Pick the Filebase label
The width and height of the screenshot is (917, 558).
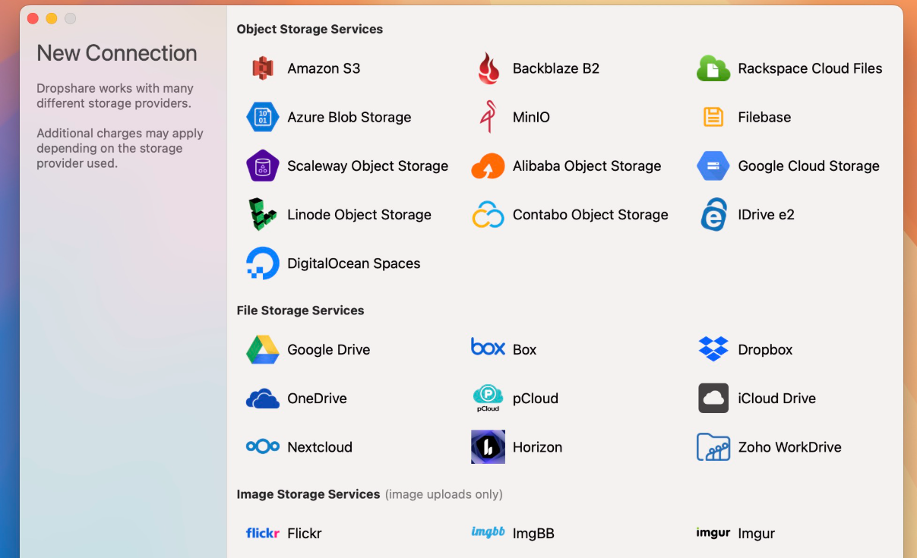764,117
